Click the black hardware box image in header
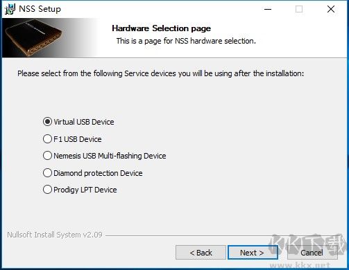 (x=33, y=37)
